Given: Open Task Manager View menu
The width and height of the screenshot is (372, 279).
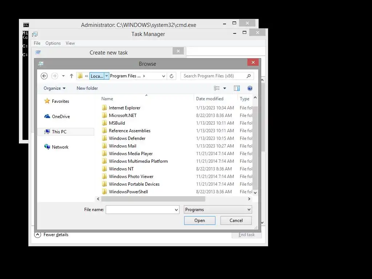Looking at the screenshot, I should [x=70, y=43].
